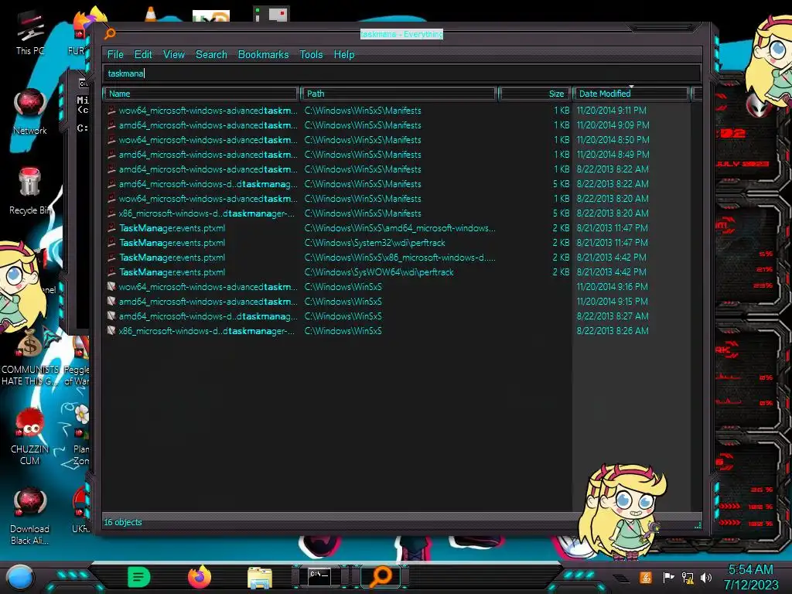This screenshot has height=594, width=792.
Task: Open the Help menu
Action: point(344,55)
